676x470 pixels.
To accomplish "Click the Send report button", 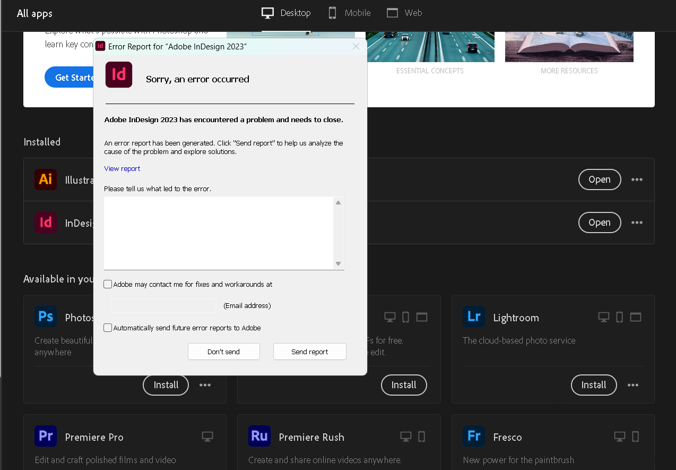I will pyautogui.click(x=309, y=352).
